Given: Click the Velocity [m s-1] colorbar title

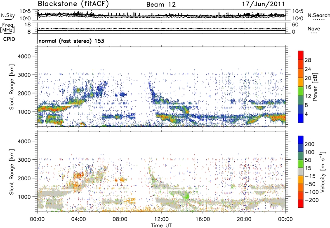Looking at the screenshot, I should coord(323,172).
